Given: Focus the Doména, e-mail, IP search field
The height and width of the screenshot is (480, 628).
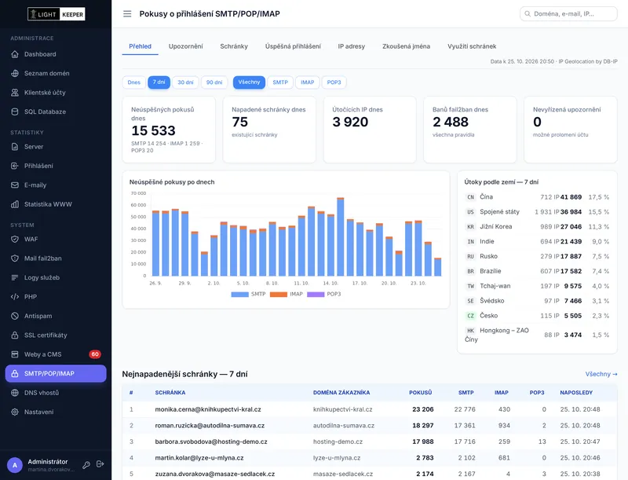Looking at the screenshot, I should point(568,14).
